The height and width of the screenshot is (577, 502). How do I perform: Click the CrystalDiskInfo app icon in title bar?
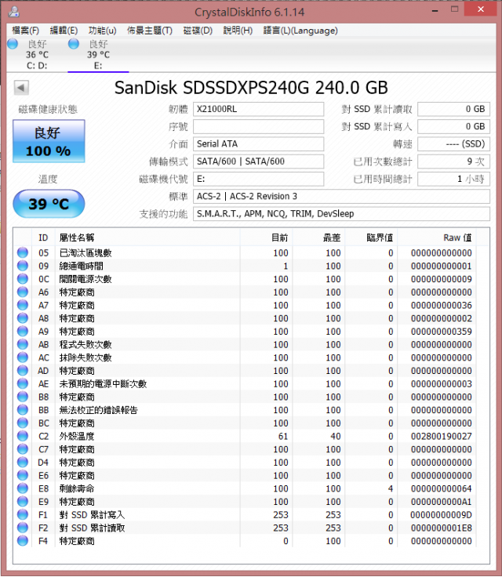[14, 12]
